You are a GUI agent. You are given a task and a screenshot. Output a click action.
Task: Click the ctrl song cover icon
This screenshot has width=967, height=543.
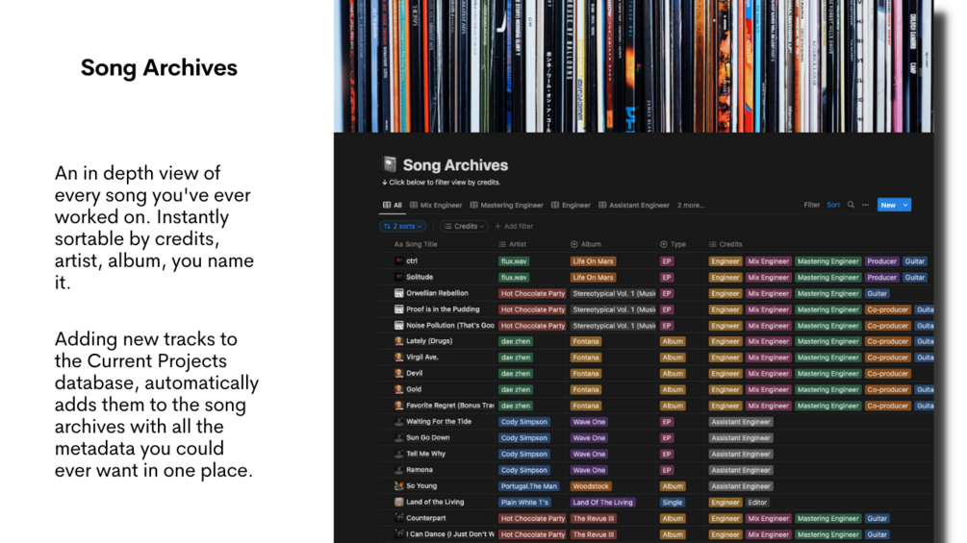399,261
